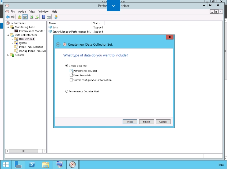
Task: Toggle Show/Hide Console Tree toolbar icon
Action: coord(25,17)
